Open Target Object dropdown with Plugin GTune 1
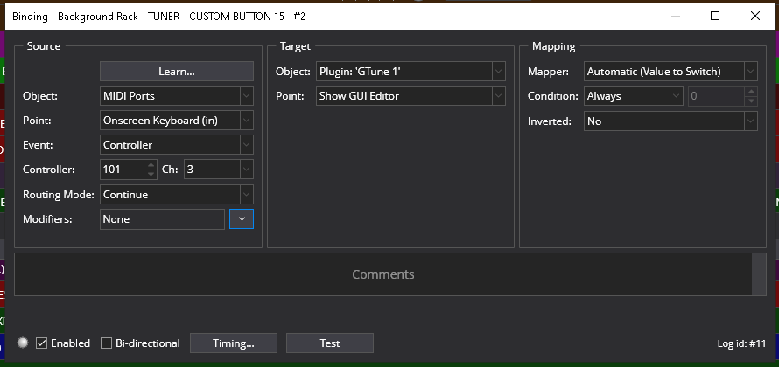 click(411, 71)
